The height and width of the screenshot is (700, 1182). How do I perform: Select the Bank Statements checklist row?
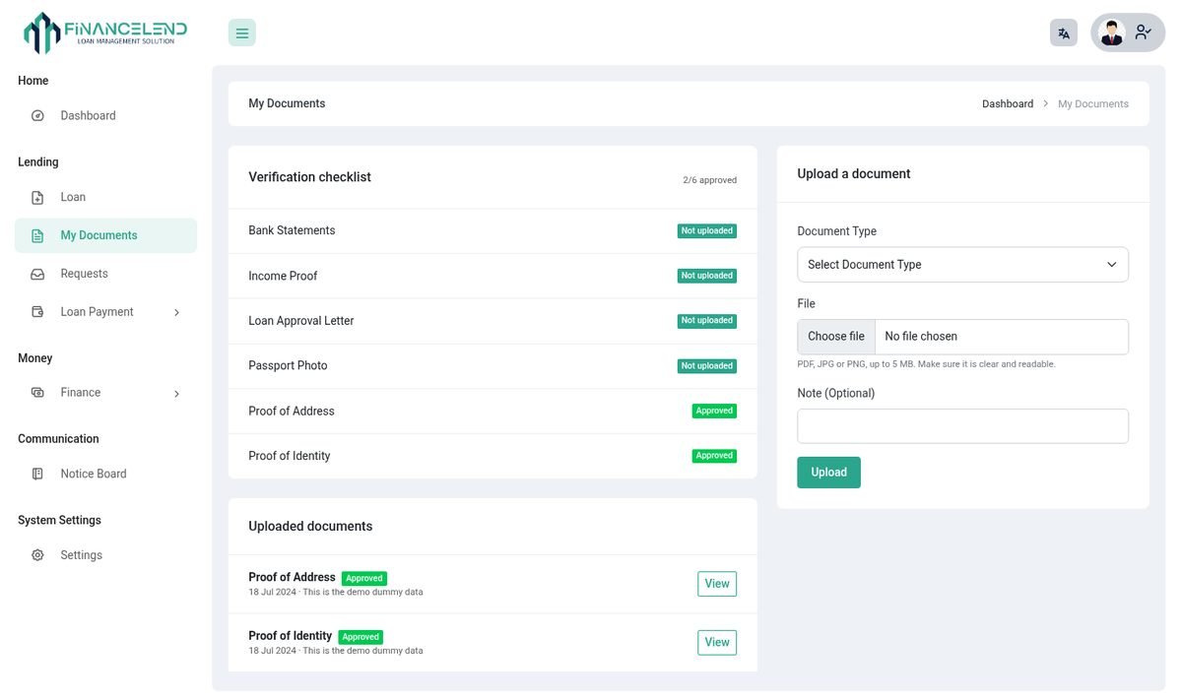click(x=492, y=231)
